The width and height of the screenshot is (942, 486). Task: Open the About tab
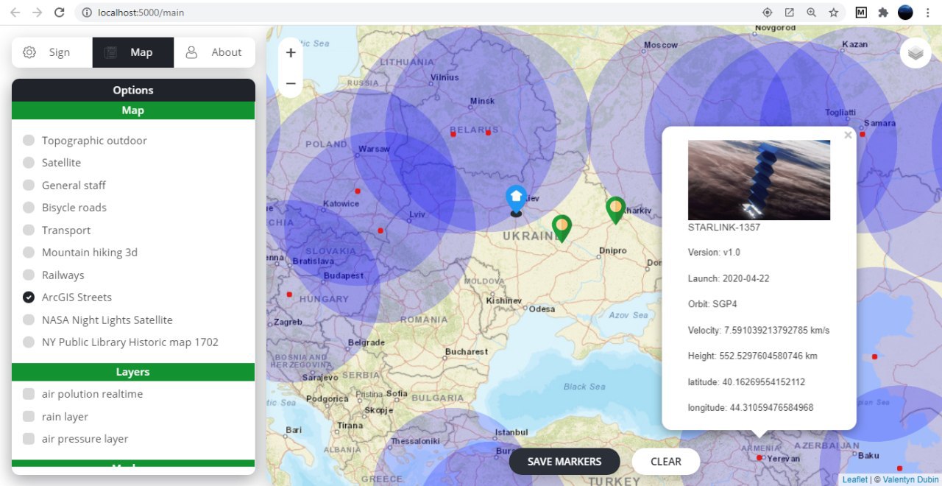(x=215, y=52)
